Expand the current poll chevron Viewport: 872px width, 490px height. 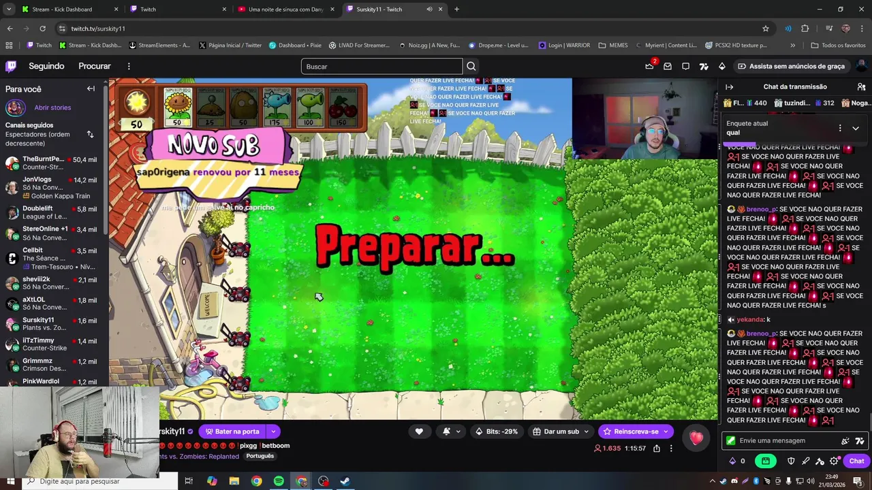(x=856, y=128)
